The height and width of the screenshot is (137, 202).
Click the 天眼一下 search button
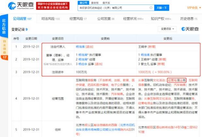(x=162, y=8)
